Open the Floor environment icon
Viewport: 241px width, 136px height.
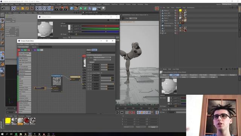[x=94, y=8]
